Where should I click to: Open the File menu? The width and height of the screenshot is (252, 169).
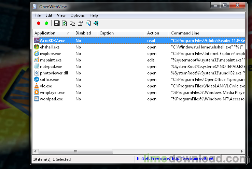point(38,15)
